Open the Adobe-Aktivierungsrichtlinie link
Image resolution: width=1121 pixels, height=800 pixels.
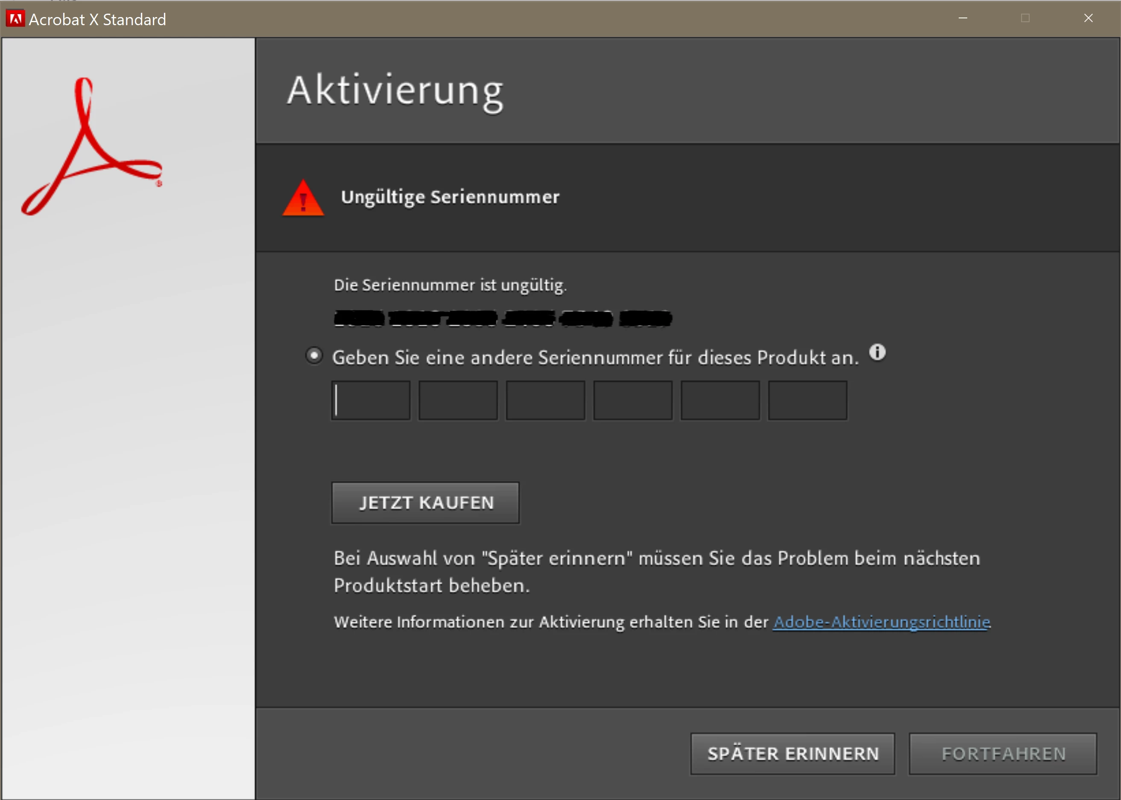click(881, 622)
